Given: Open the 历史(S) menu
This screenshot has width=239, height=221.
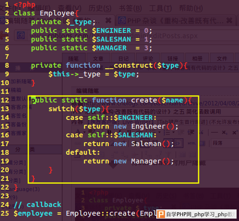Looking at the screenshot, I should point(100,8).
